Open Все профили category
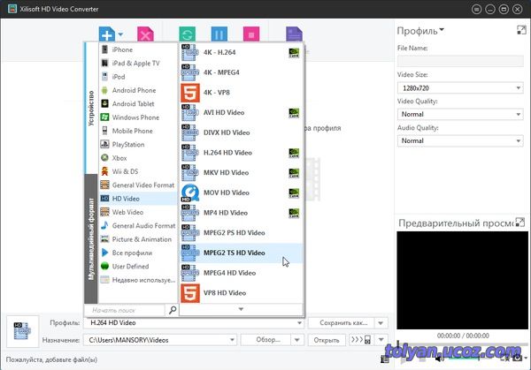The height and width of the screenshot is (370, 531). coord(138,253)
